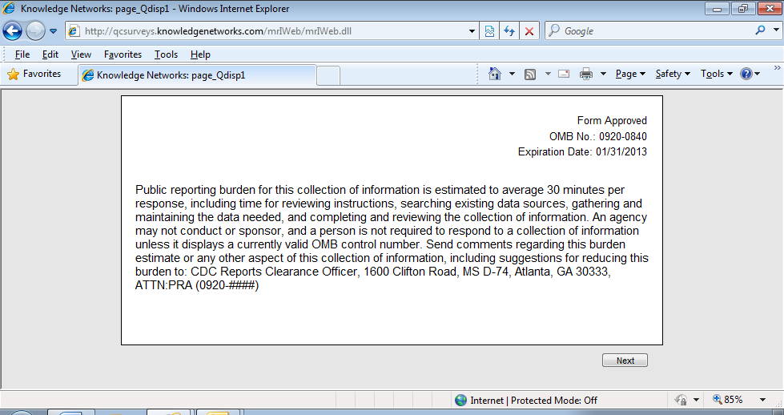
Task: Open the Safety command bar menu
Action: (673, 74)
